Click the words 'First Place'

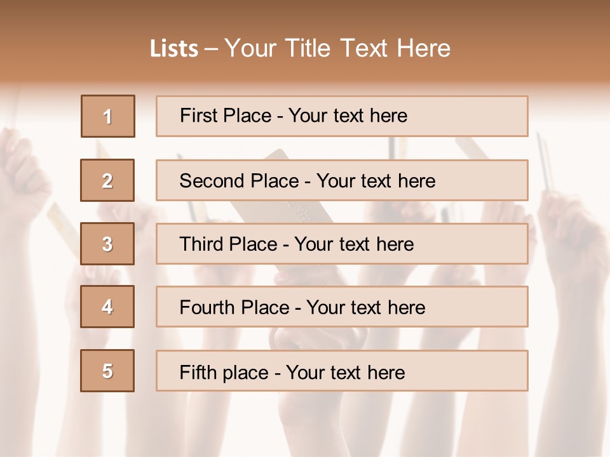click(x=225, y=116)
